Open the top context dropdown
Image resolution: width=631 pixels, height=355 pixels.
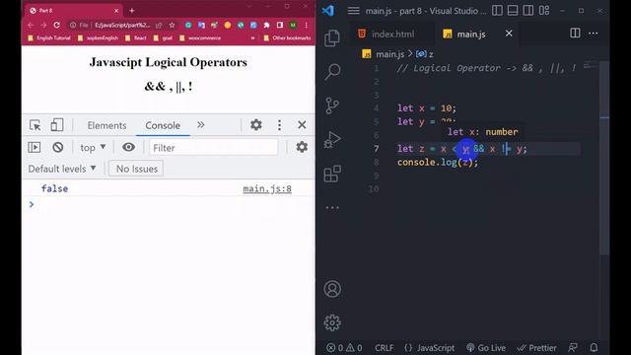(93, 148)
